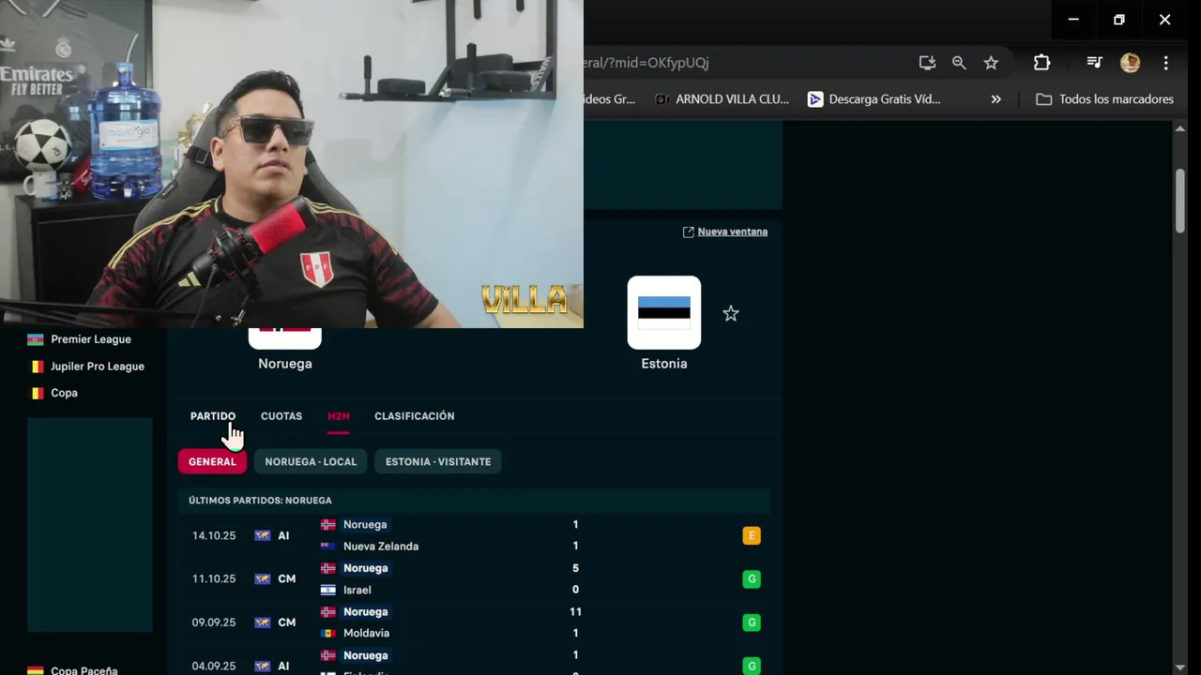The image size is (1201, 675).
Task: Open the browser three-dot menu
Action: pyautogui.click(x=1165, y=63)
